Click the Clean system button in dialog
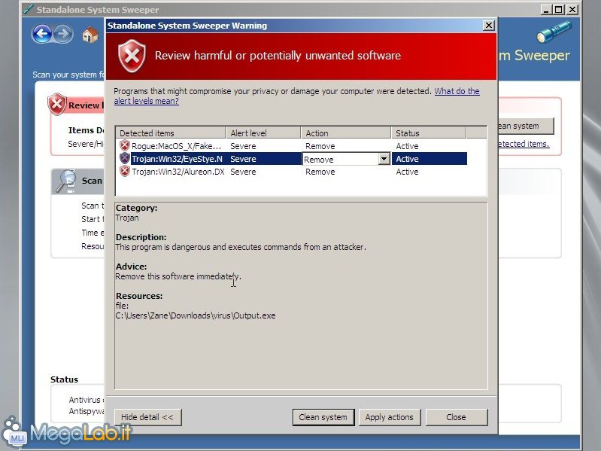The height and width of the screenshot is (451, 601). click(323, 417)
